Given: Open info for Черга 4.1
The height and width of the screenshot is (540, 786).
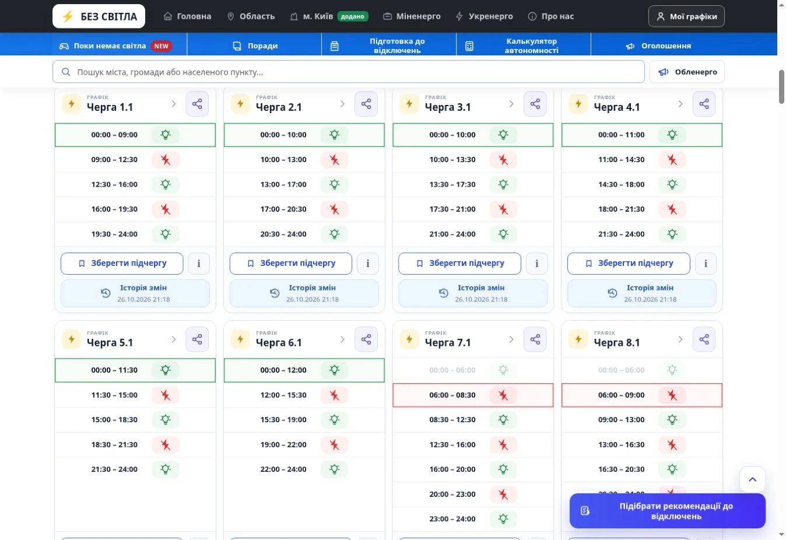Looking at the screenshot, I should [706, 264].
